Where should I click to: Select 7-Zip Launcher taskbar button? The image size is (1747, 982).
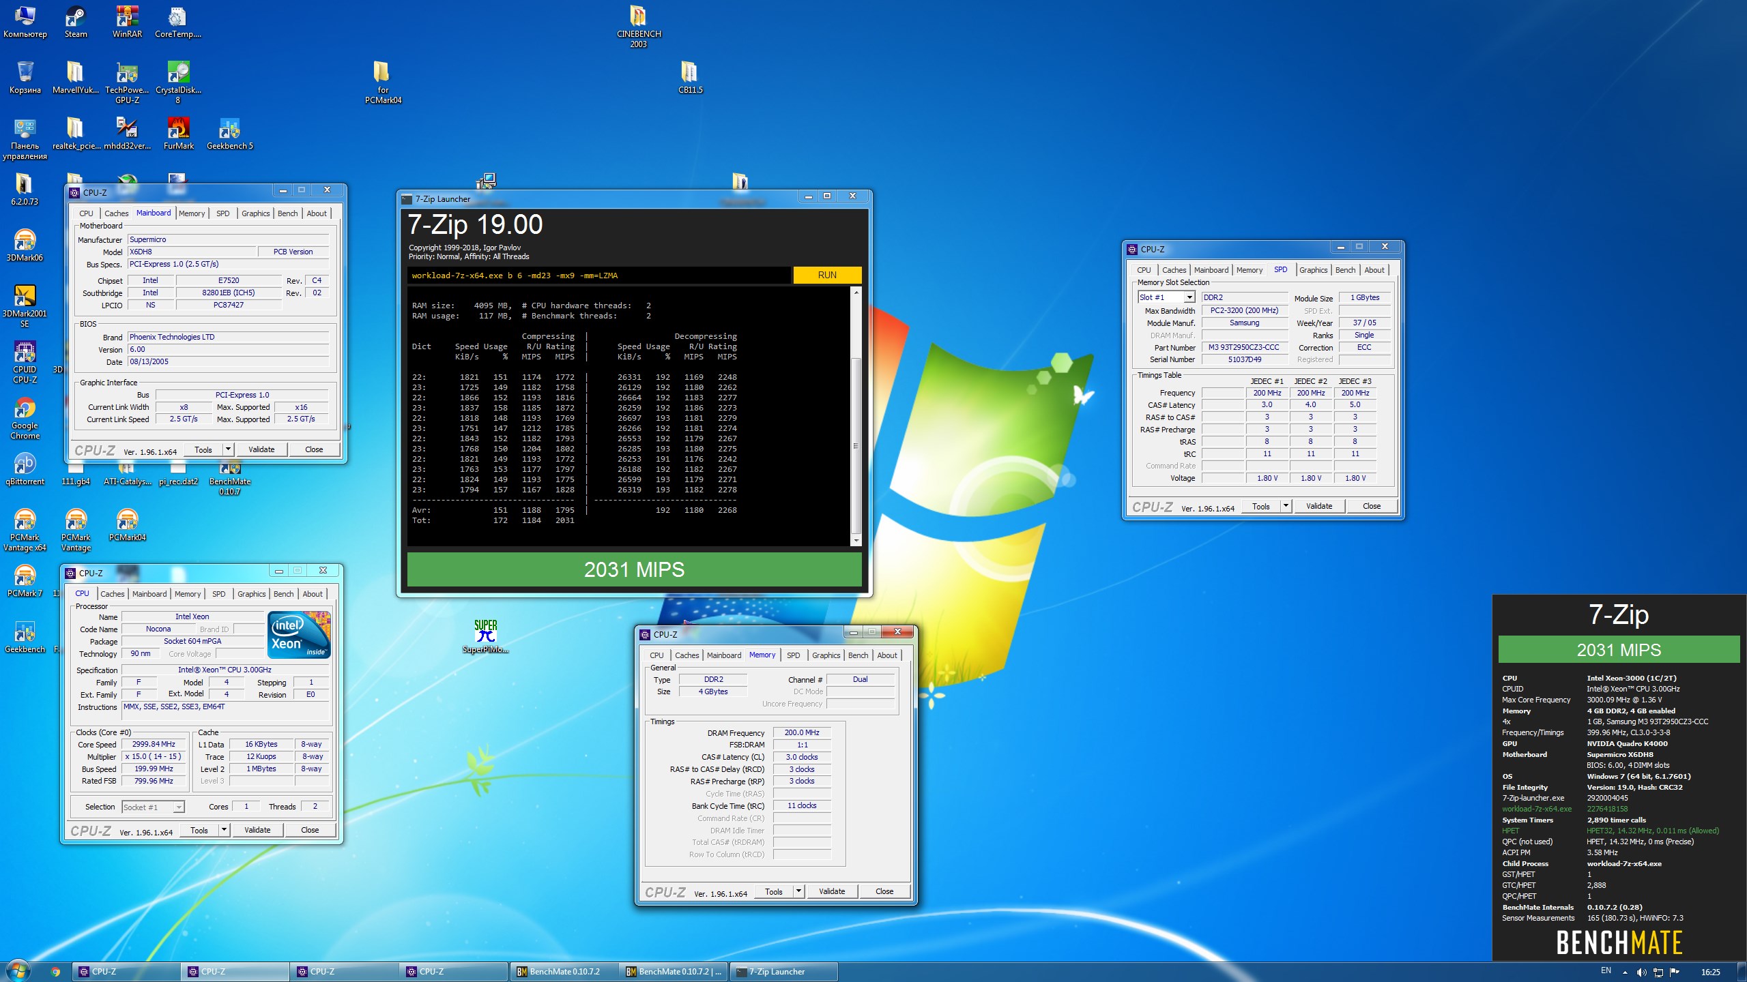tap(784, 972)
